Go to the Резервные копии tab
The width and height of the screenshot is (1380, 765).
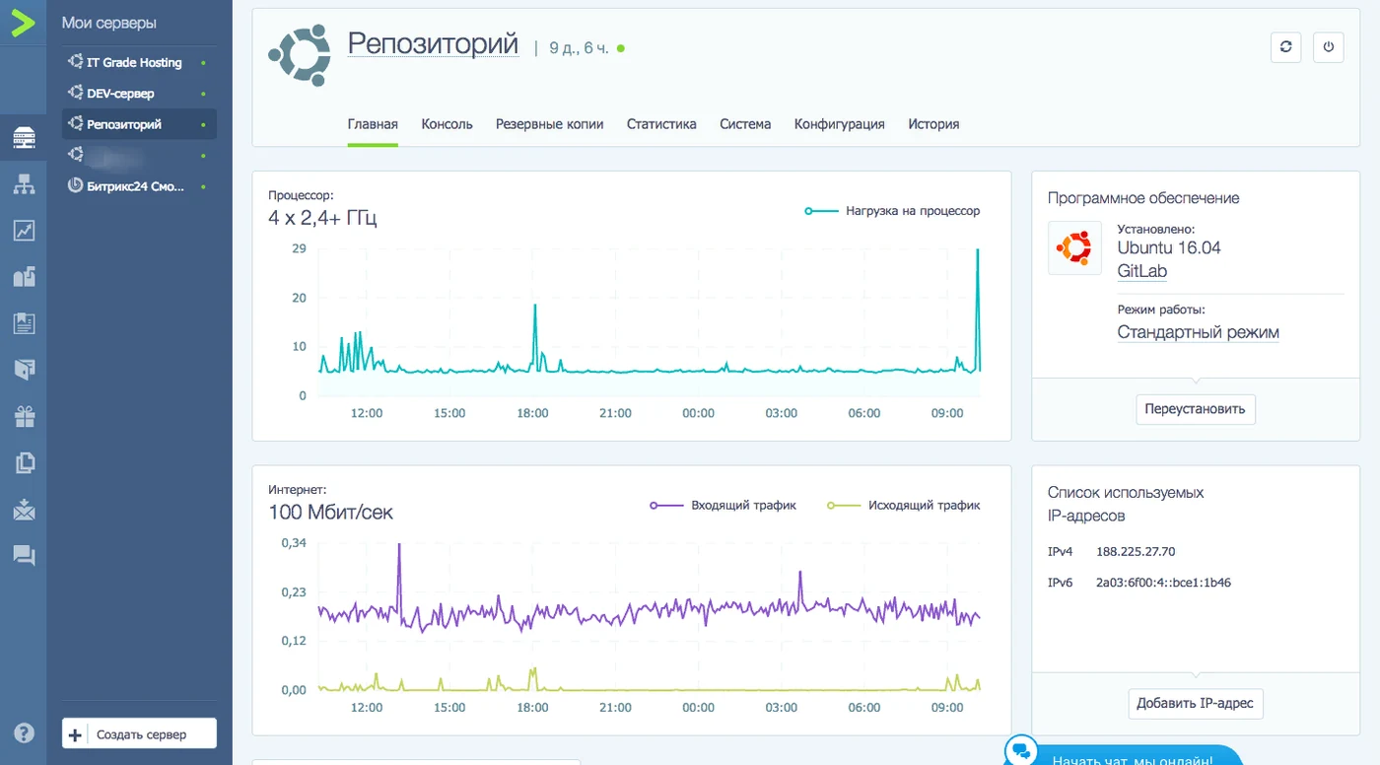click(550, 124)
